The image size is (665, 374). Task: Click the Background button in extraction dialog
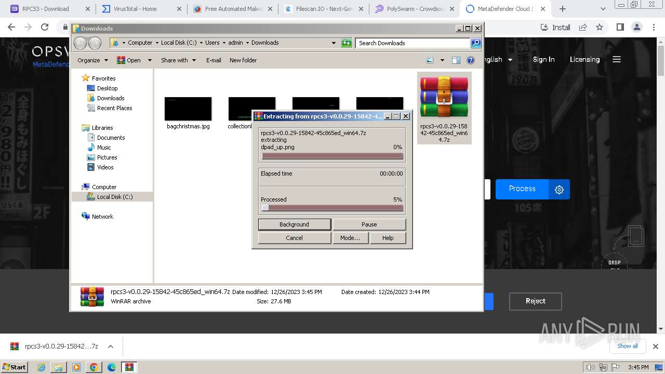[x=294, y=224]
